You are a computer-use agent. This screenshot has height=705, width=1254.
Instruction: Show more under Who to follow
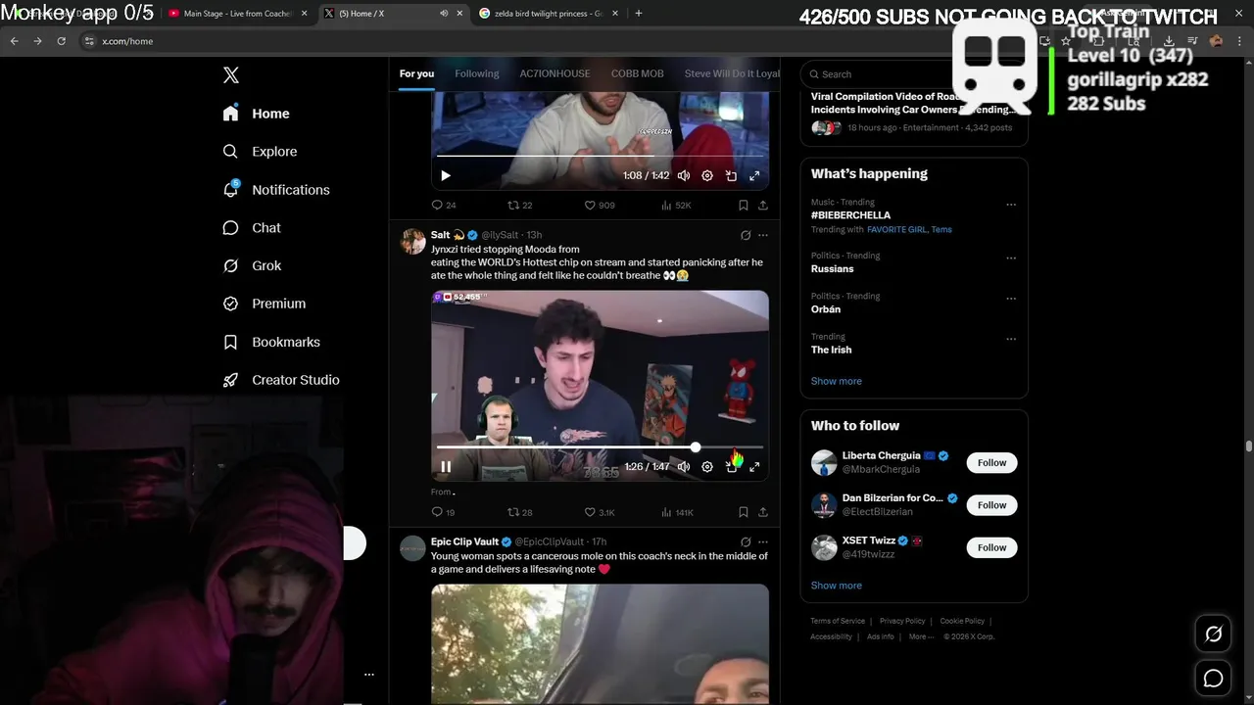[837, 586]
